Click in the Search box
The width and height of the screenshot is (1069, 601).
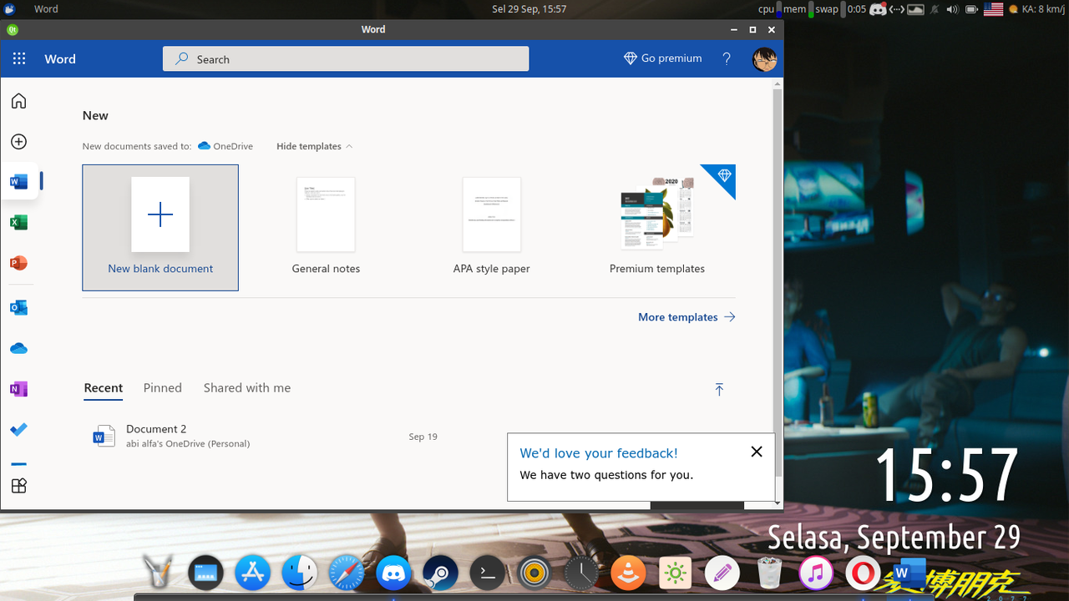click(346, 59)
